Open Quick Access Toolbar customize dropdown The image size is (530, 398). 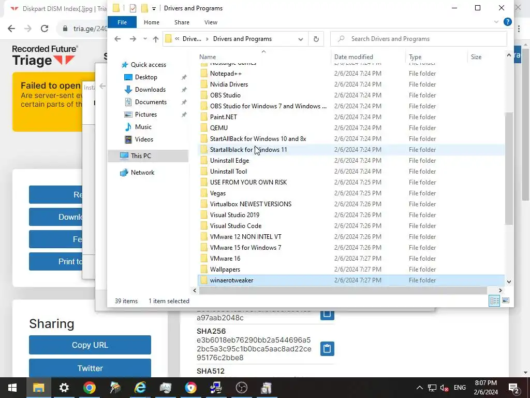pos(154,8)
